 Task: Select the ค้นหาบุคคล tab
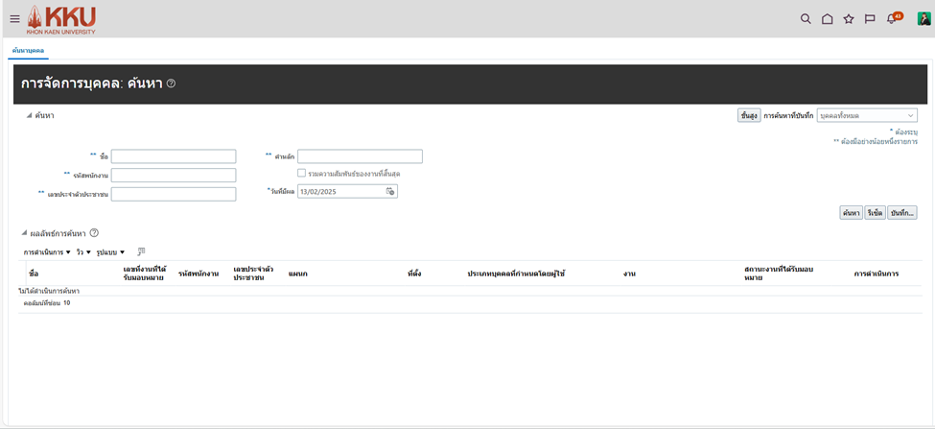[x=28, y=50]
